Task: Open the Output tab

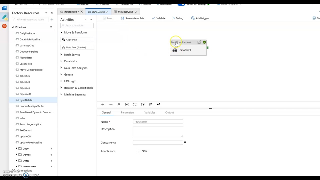Action: [x=169, y=112]
